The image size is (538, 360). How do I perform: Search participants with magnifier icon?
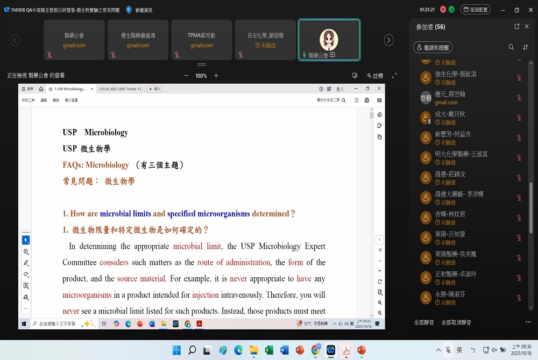511,47
